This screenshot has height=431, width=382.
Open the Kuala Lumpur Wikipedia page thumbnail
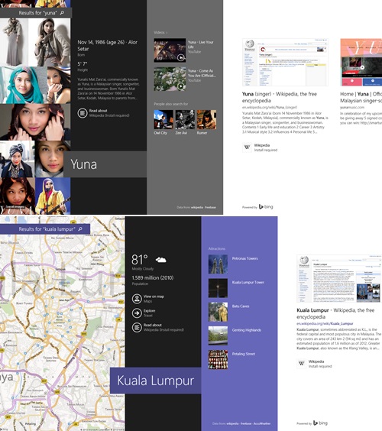point(339,279)
